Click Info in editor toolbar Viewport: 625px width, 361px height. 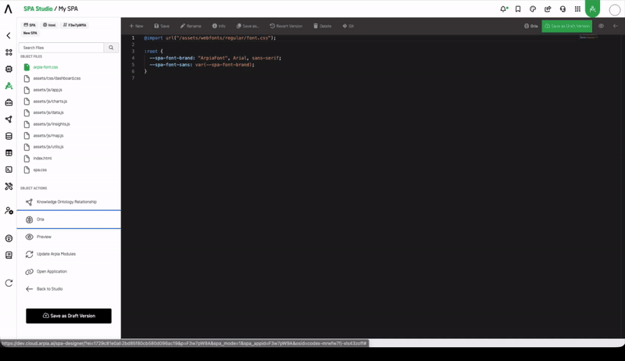219,26
